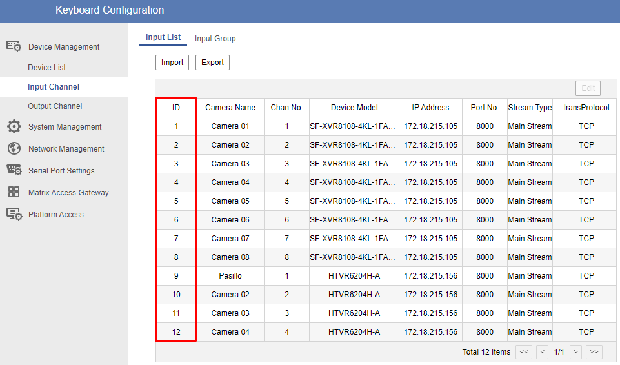
Task: Select the Camera 06 name cell
Action: pos(230,220)
